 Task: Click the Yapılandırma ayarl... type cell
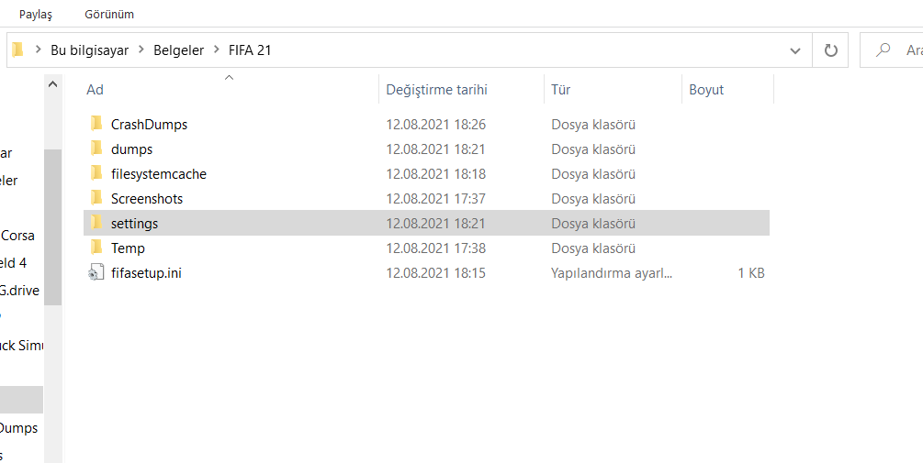click(612, 272)
